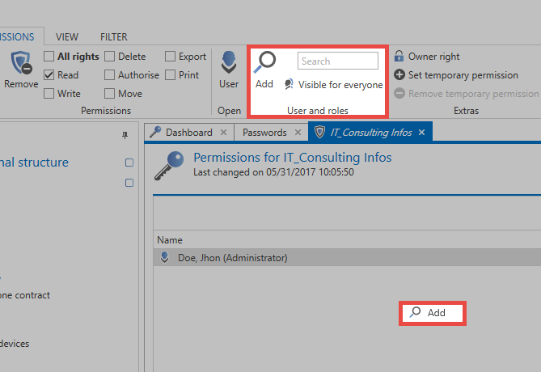
Task: Click the Owner right padlock icon
Action: point(399,56)
